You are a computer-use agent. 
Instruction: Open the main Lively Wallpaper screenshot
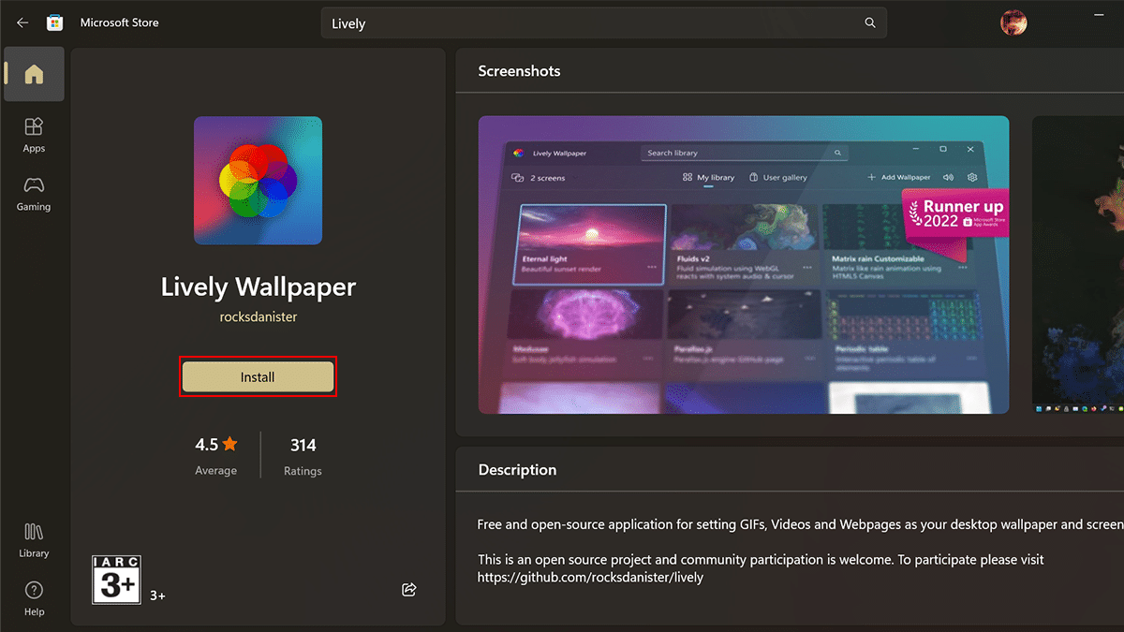coord(743,265)
